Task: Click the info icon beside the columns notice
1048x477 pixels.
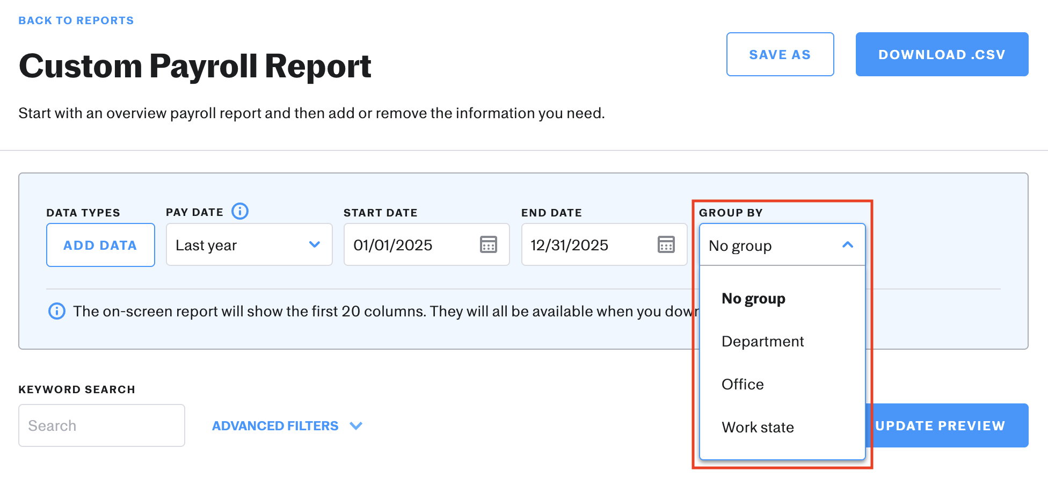Action: pos(57,311)
